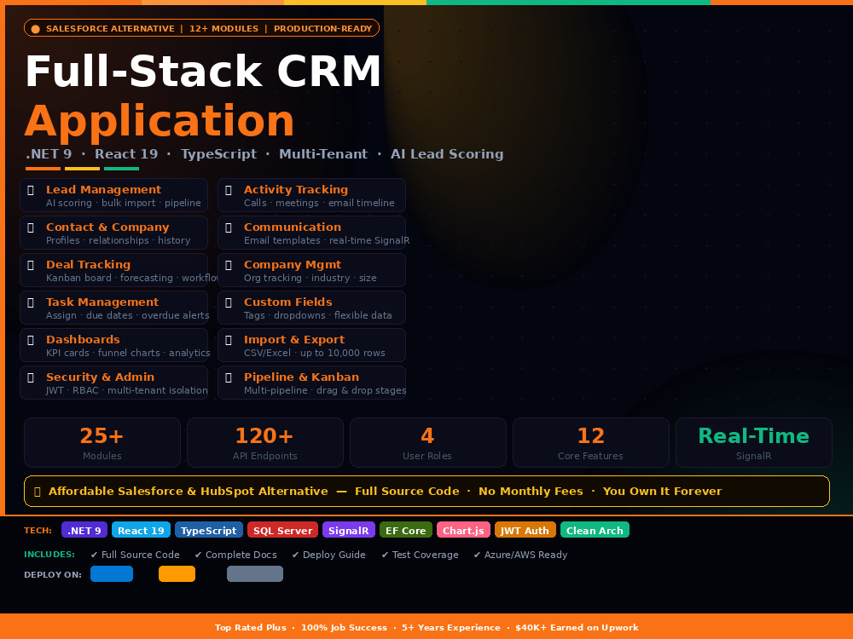Image resolution: width=853 pixels, height=639 pixels.
Task: Click the gray Deploy On badge
Action: click(254, 573)
